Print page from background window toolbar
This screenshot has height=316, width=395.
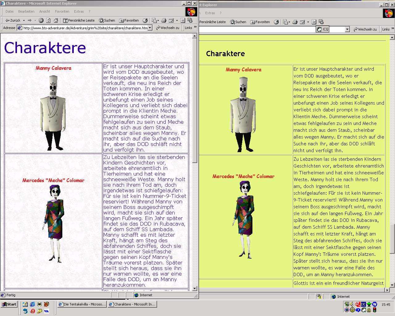pos(295,22)
